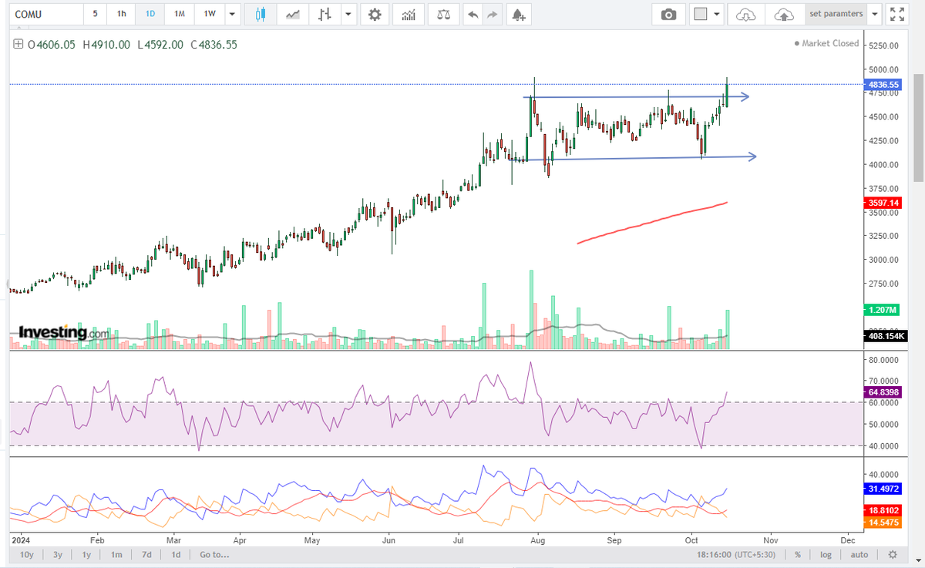Choose the bar chart style icon
925x568 pixels.
(x=326, y=14)
